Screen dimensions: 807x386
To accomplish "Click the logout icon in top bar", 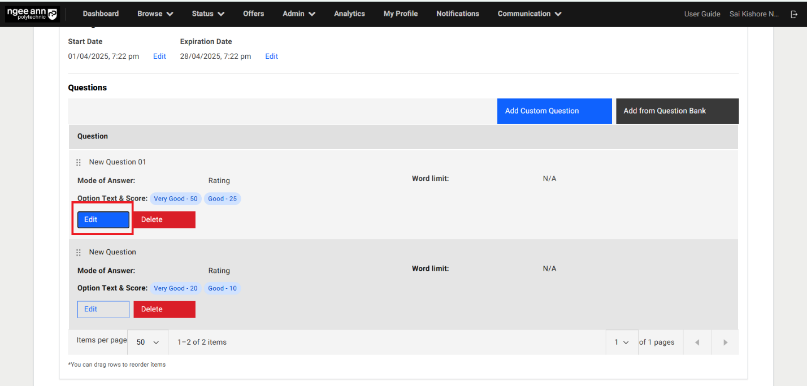I will pos(794,14).
